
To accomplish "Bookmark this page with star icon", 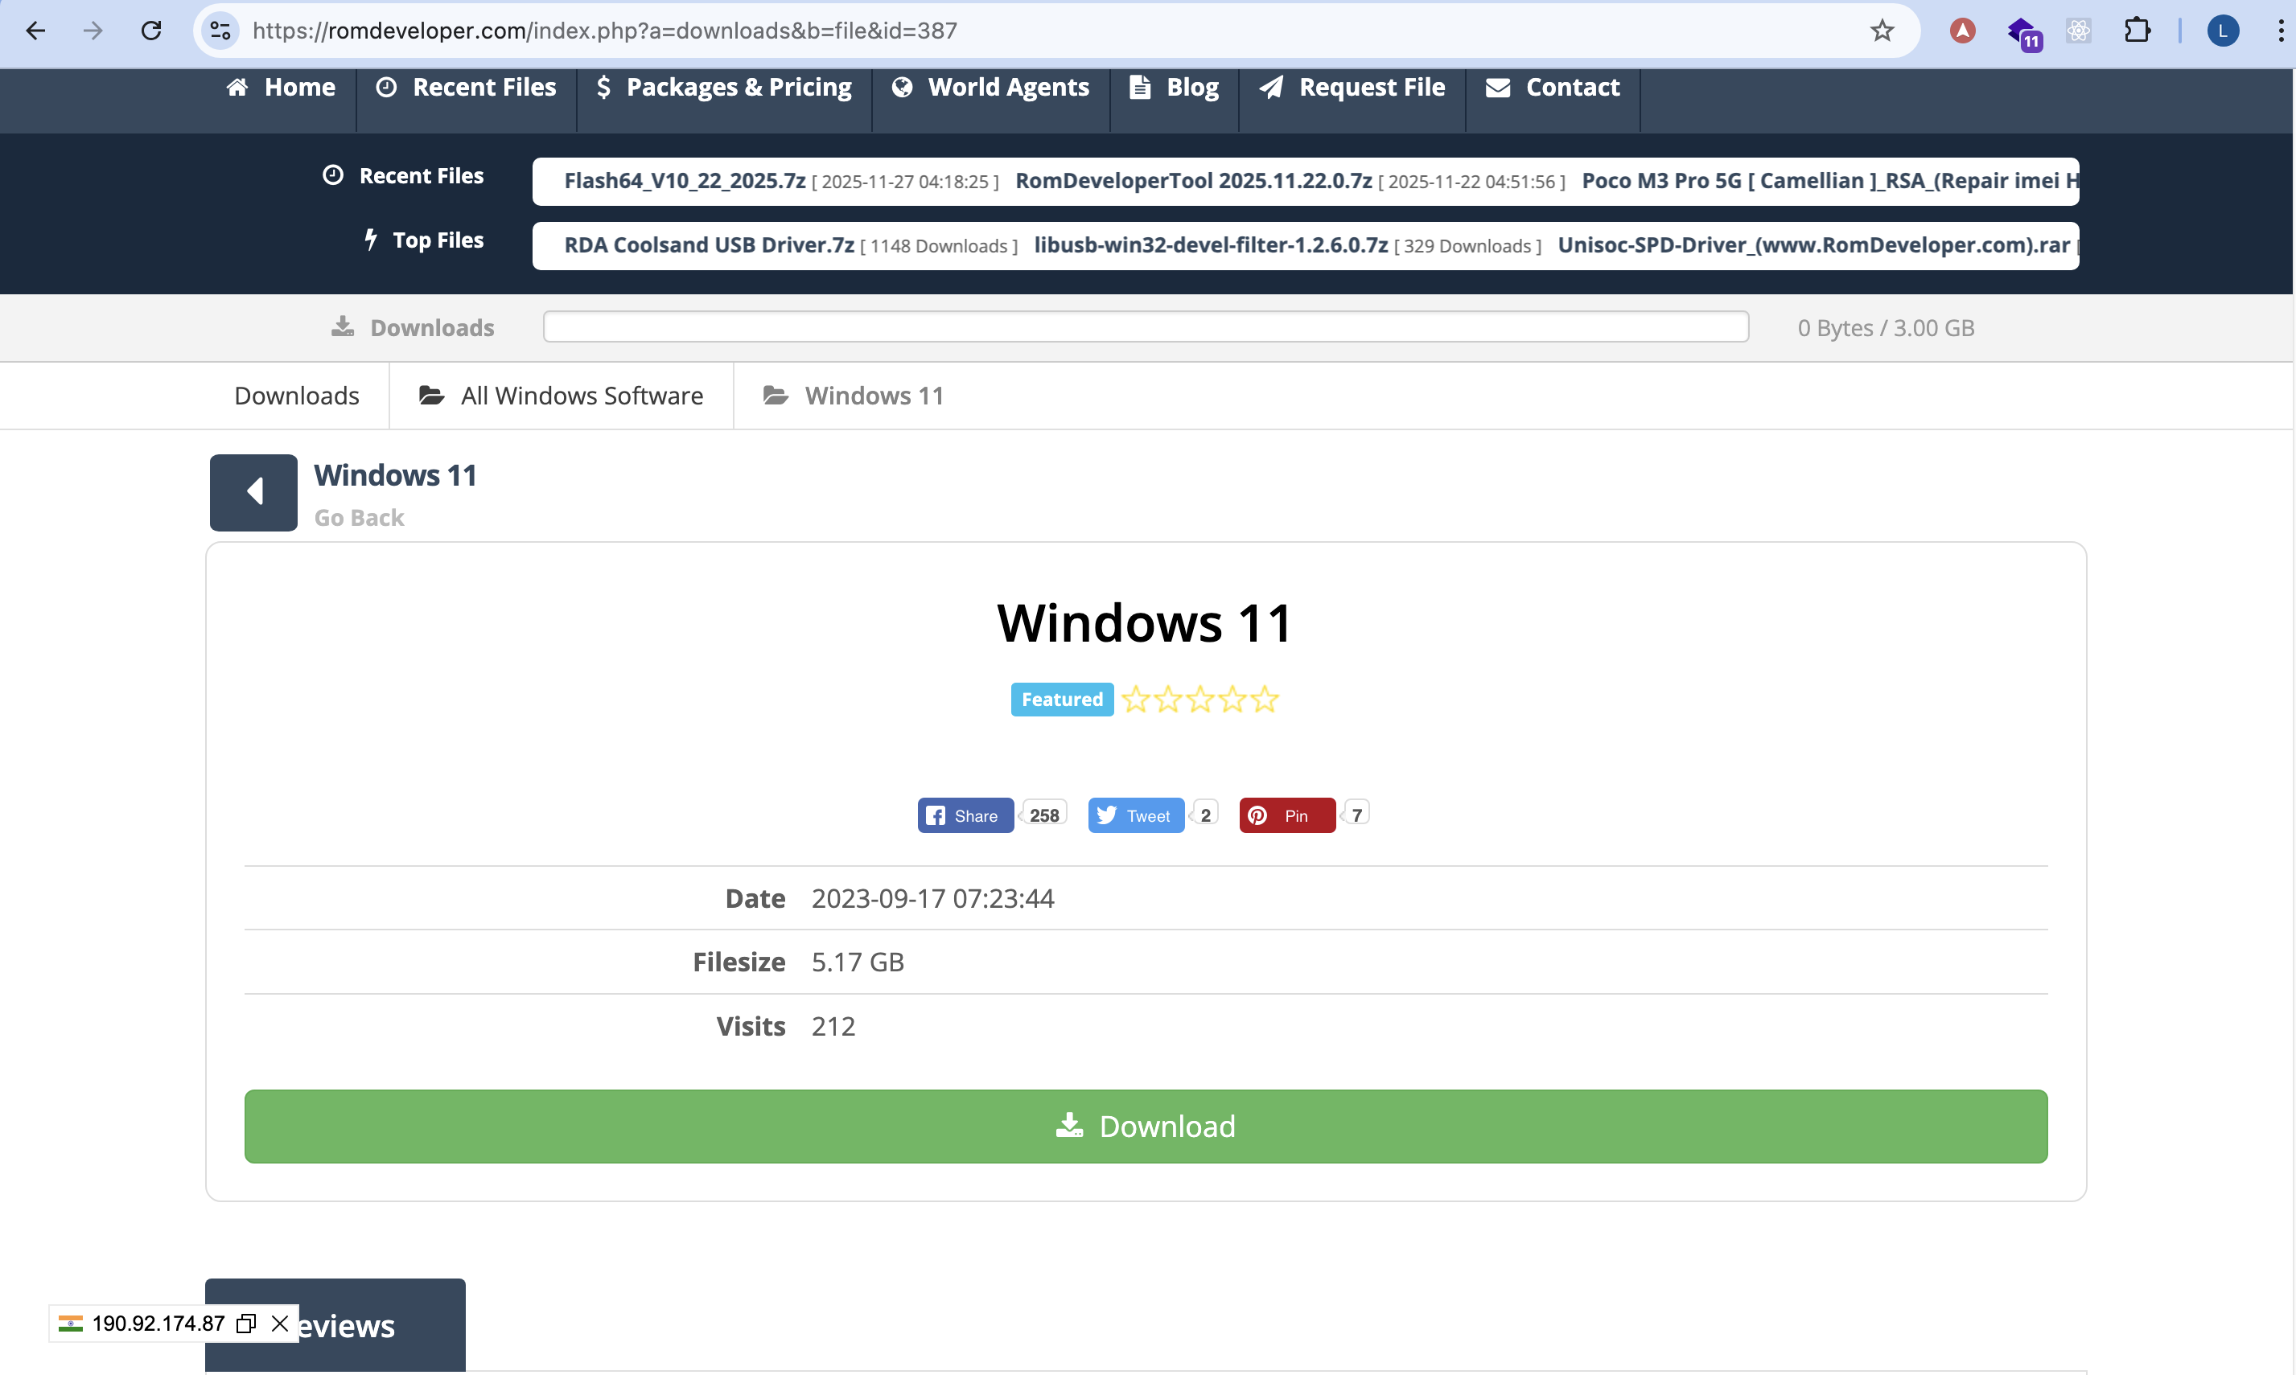I will tap(1882, 31).
